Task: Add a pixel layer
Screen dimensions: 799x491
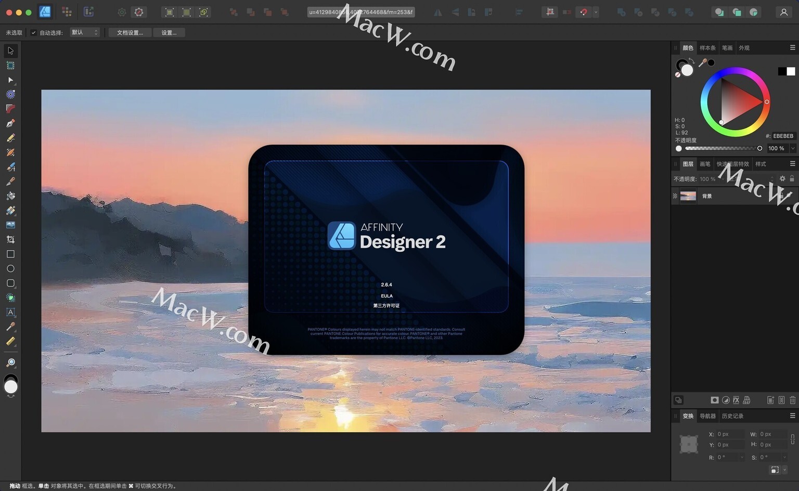Action: point(781,400)
